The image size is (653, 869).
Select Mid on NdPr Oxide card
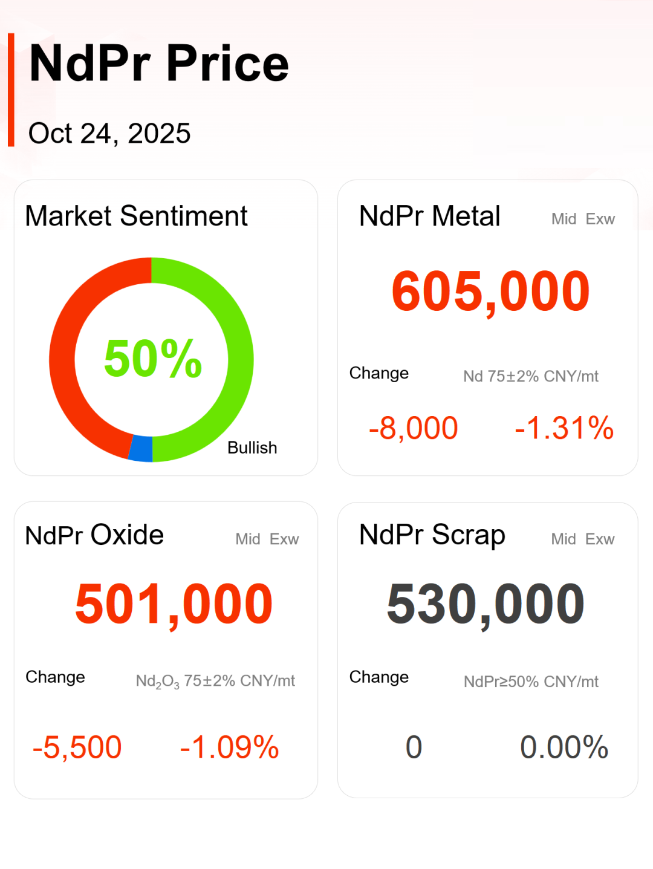[248, 539]
